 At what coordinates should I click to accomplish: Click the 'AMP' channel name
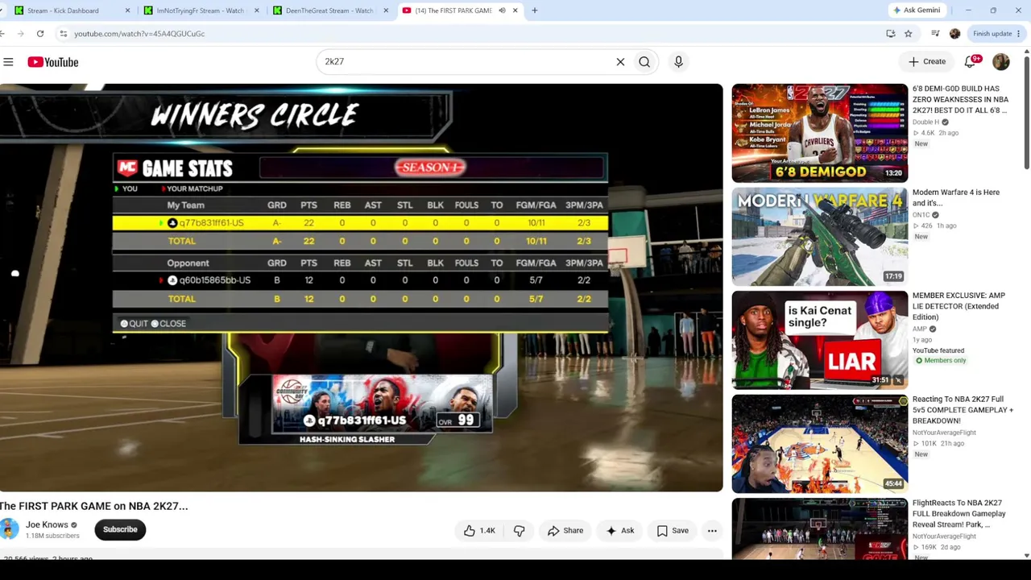[x=919, y=329]
